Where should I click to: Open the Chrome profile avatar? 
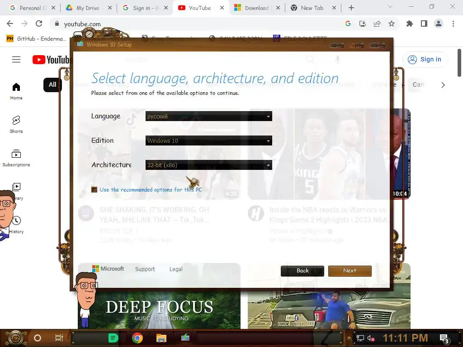[x=439, y=23]
